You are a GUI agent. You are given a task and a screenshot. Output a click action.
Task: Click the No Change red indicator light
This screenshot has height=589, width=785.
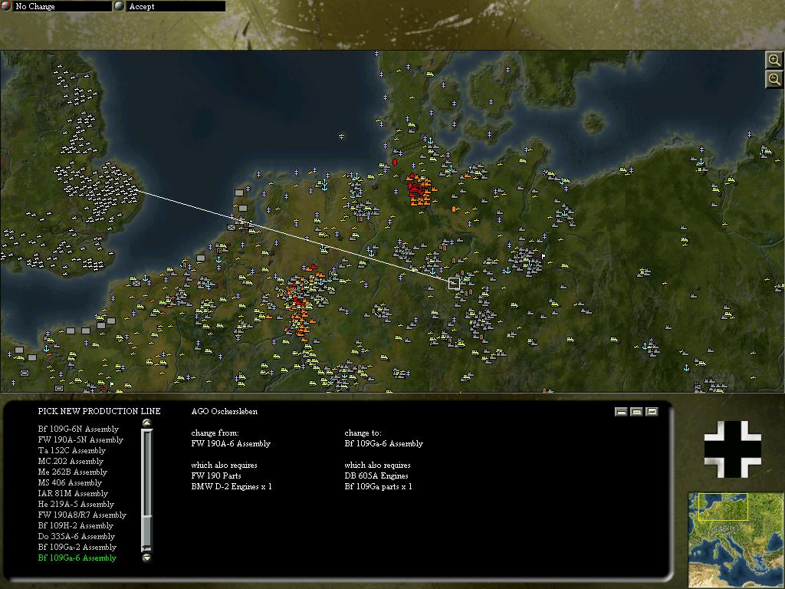[6, 6]
